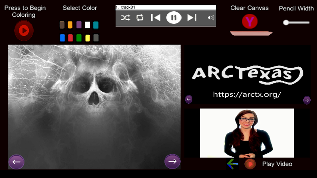Skip to next track

click(192, 18)
